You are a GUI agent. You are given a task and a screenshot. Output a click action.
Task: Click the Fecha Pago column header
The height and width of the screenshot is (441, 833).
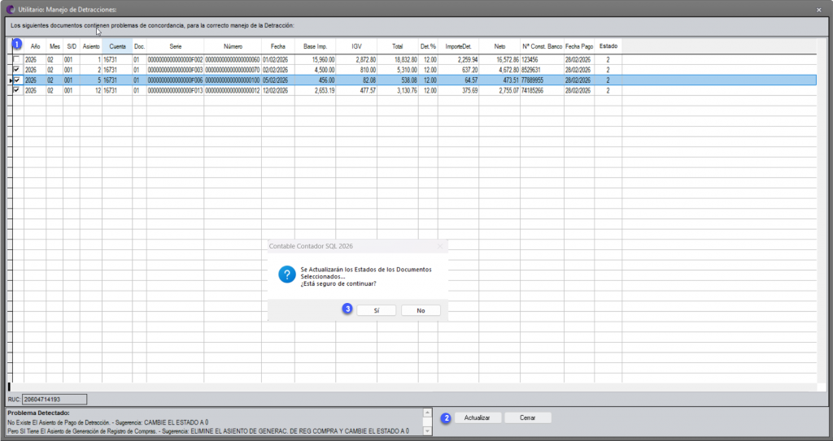(x=579, y=46)
